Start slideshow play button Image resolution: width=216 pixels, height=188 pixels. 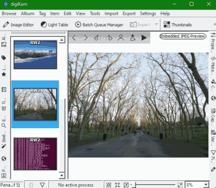tap(144, 38)
